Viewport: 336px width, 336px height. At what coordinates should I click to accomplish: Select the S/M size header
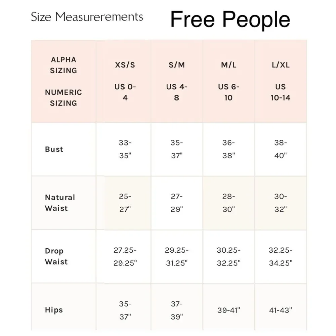coord(177,65)
